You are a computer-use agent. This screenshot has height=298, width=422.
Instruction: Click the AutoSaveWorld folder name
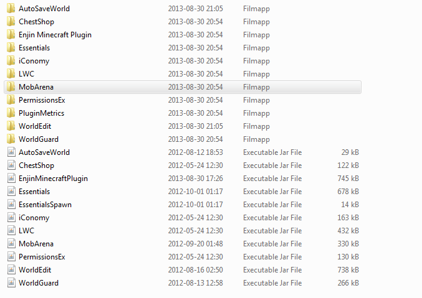pos(44,9)
